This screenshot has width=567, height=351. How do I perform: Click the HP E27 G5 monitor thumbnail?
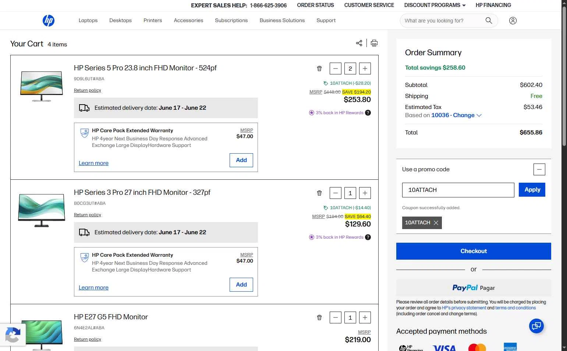[x=42, y=335]
